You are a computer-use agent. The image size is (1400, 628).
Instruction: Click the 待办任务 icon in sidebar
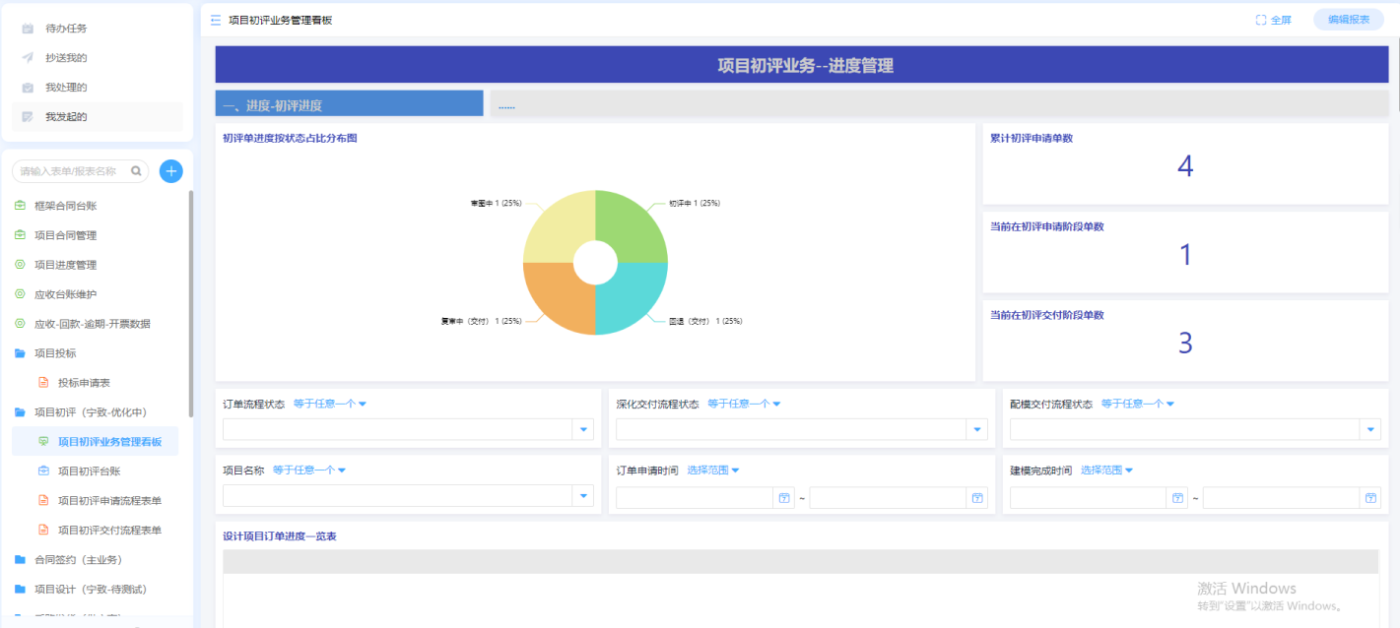pos(28,29)
